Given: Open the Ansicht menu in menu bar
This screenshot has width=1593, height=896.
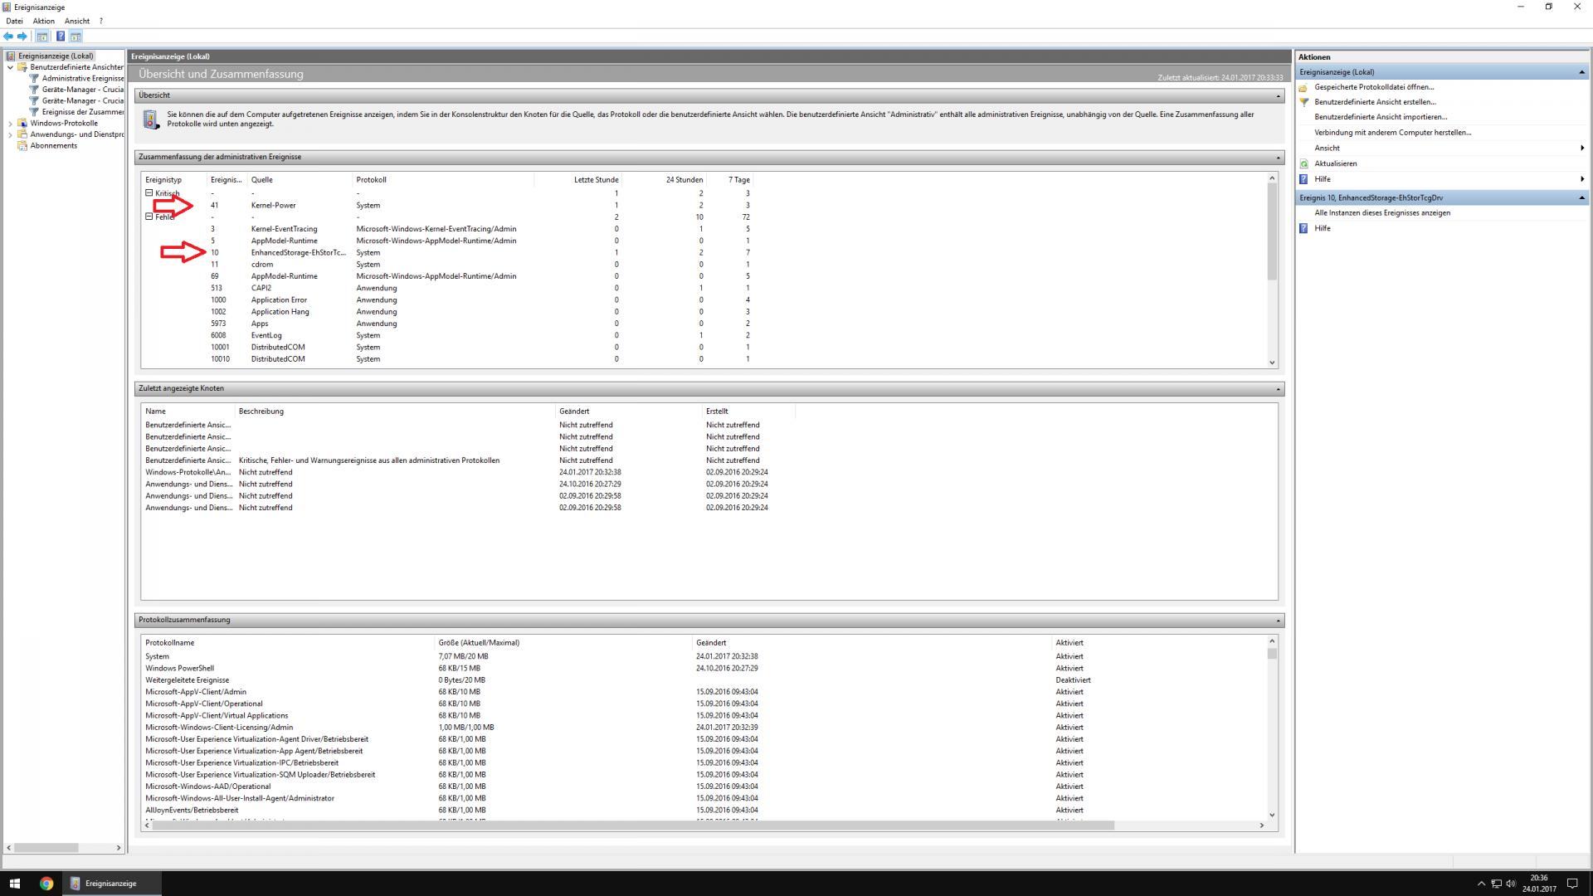Looking at the screenshot, I should click(x=76, y=21).
